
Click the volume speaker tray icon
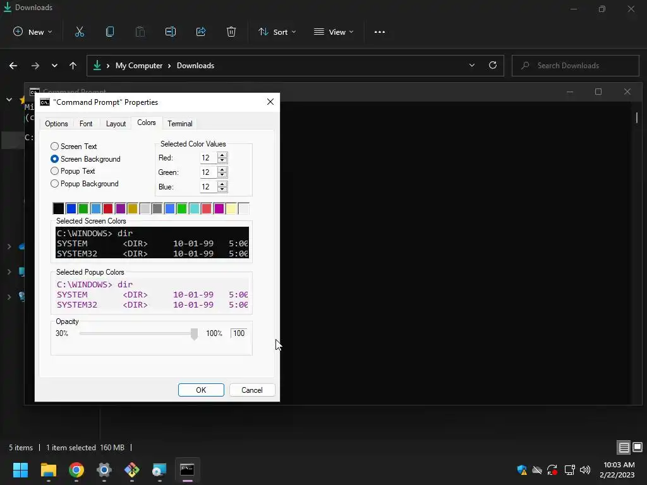(x=584, y=470)
